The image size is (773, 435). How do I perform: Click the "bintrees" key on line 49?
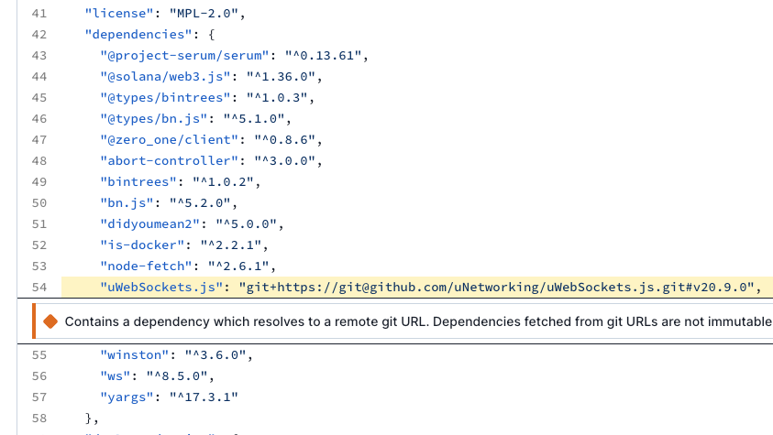(x=138, y=182)
